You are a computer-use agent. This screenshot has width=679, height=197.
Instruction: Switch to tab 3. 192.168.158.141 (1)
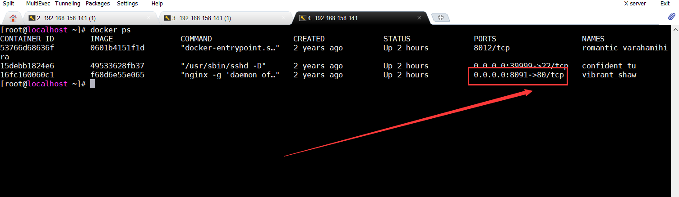pos(225,18)
